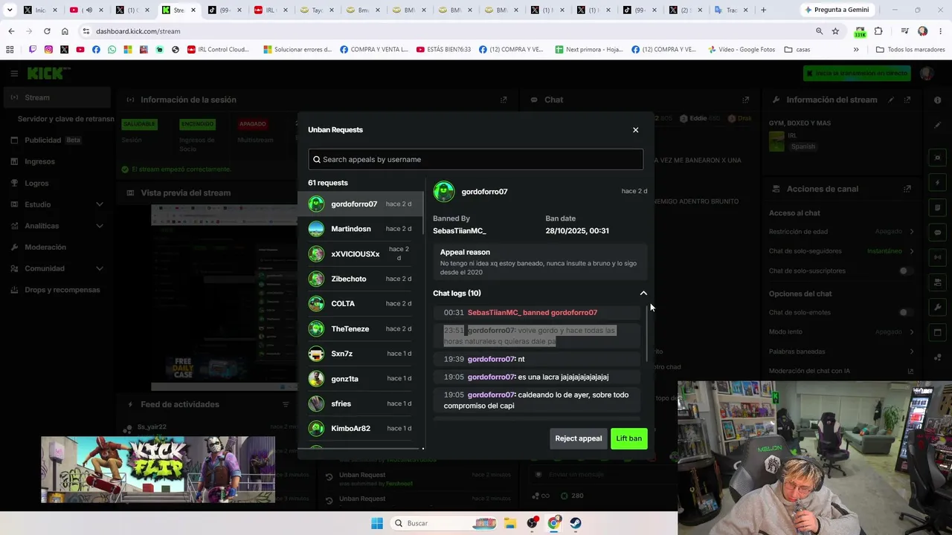
Task: Open the sfries unban request
Action: click(x=361, y=403)
